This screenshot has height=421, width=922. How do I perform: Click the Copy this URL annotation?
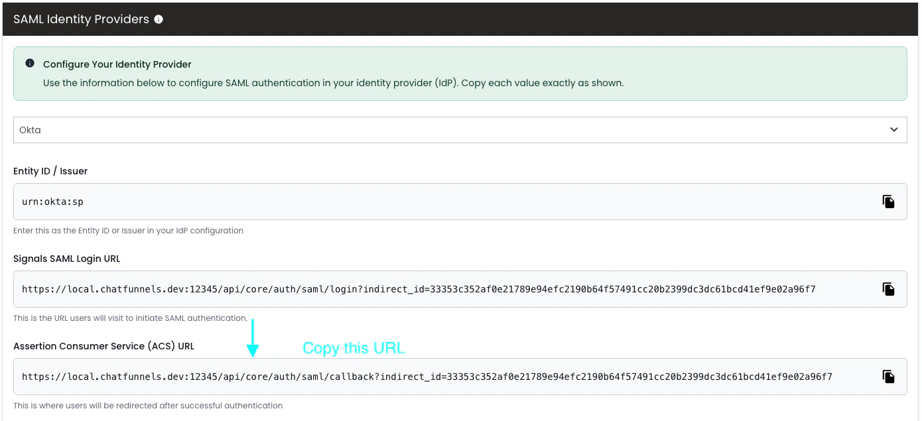354,347
